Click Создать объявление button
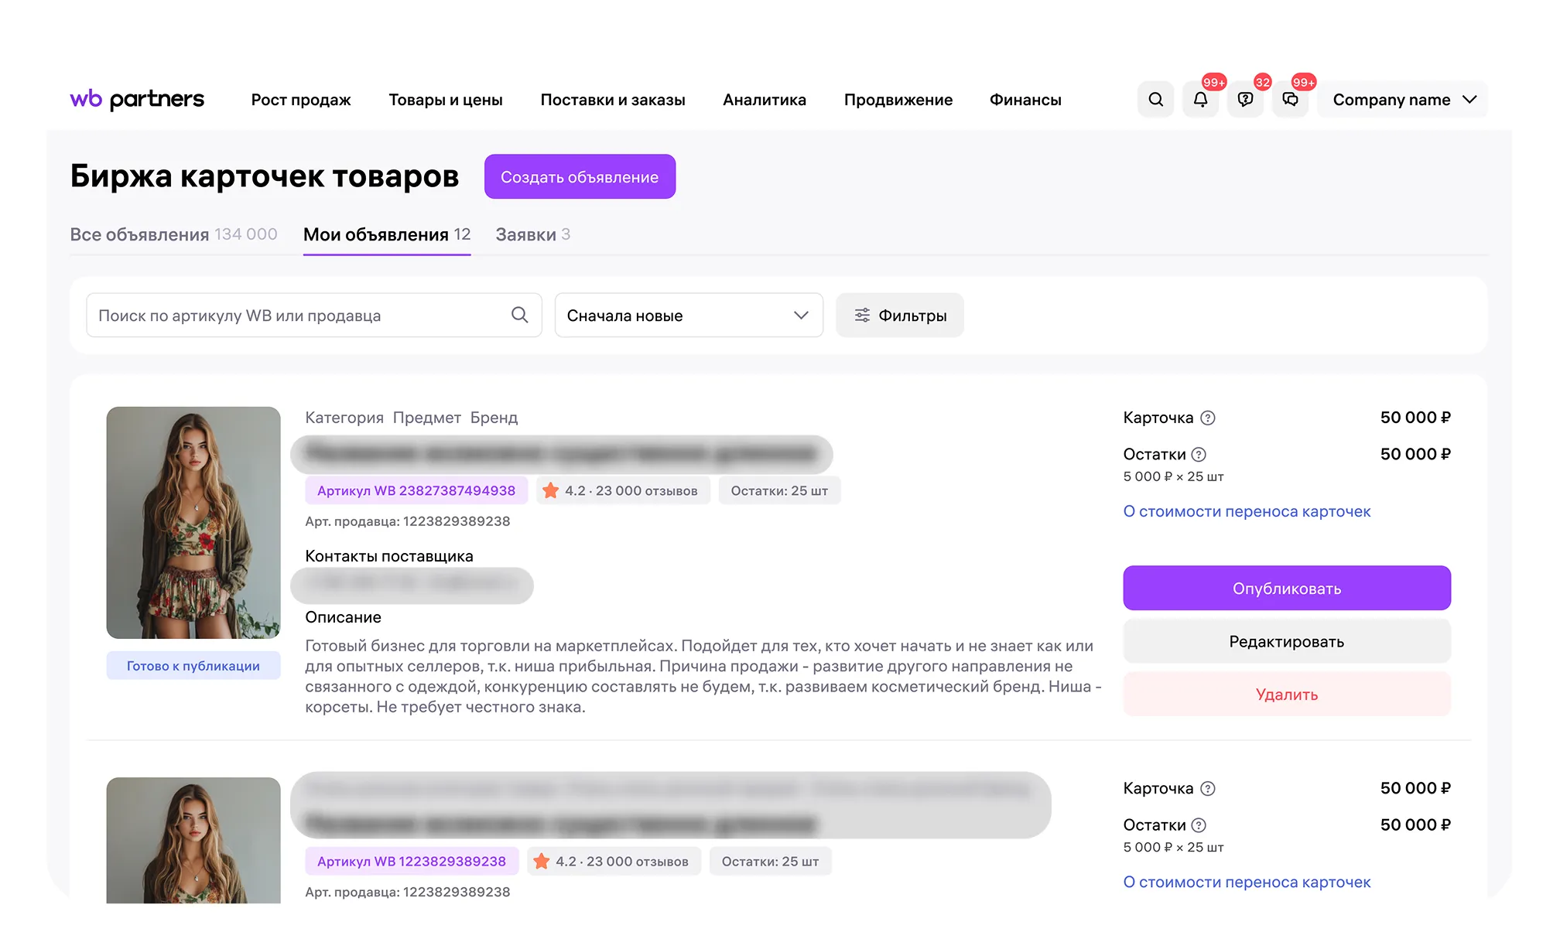1560x949 pixels. tap(580, 176)
